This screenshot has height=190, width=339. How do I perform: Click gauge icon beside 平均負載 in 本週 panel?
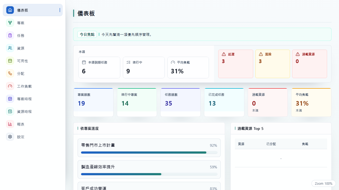point(173,62)
